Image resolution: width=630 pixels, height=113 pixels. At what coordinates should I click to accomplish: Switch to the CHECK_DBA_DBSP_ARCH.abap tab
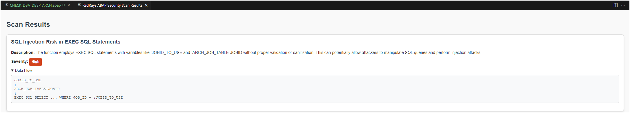(x=35, y=5)
